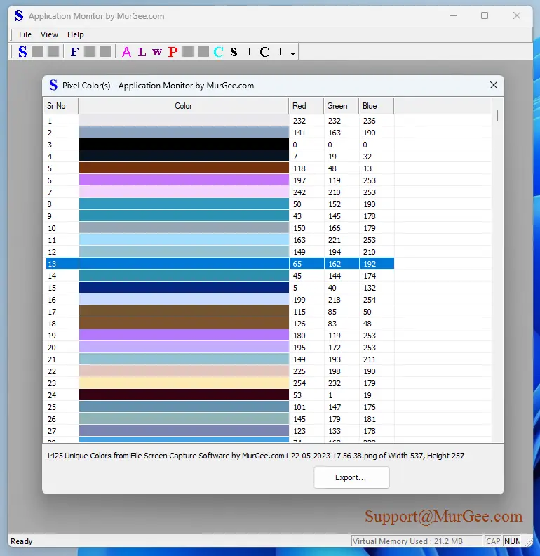The width and height of the screenshot is (540, 556).
Task: Click the black S toolbar icon
Action: click(x=234, y=52)
